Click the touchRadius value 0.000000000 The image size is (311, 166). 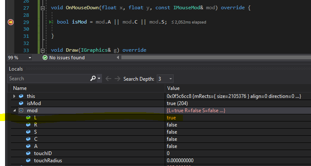click(180, 161)
